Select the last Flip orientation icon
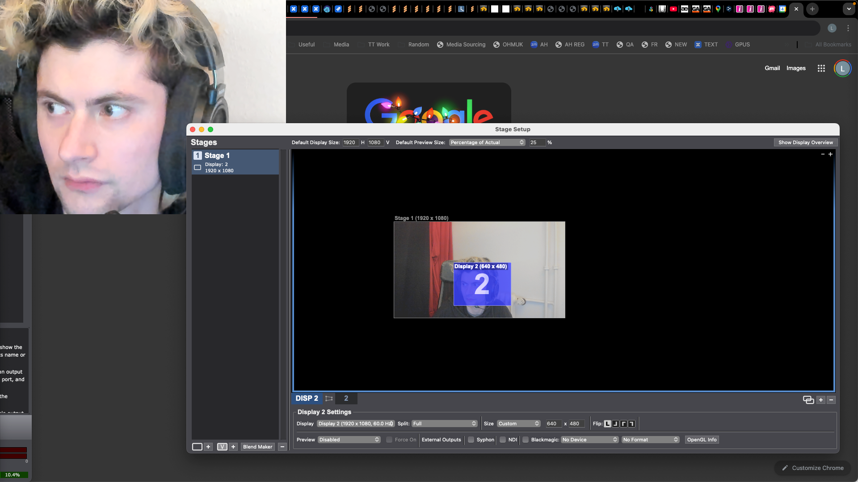The height and width of the screenshot is (482, 858). pyautogui.click(x=631, y=424)
